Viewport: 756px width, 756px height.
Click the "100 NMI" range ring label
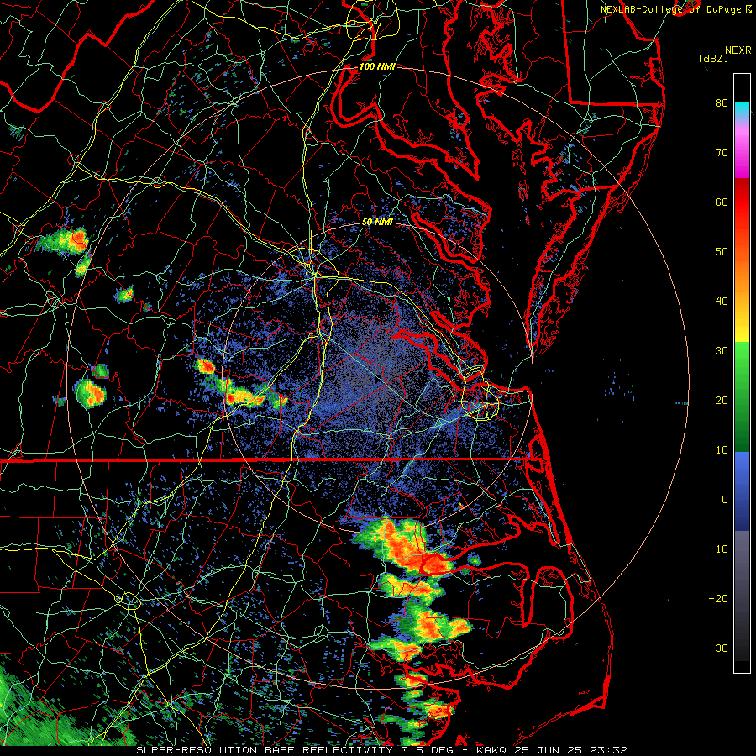point(377,66)
